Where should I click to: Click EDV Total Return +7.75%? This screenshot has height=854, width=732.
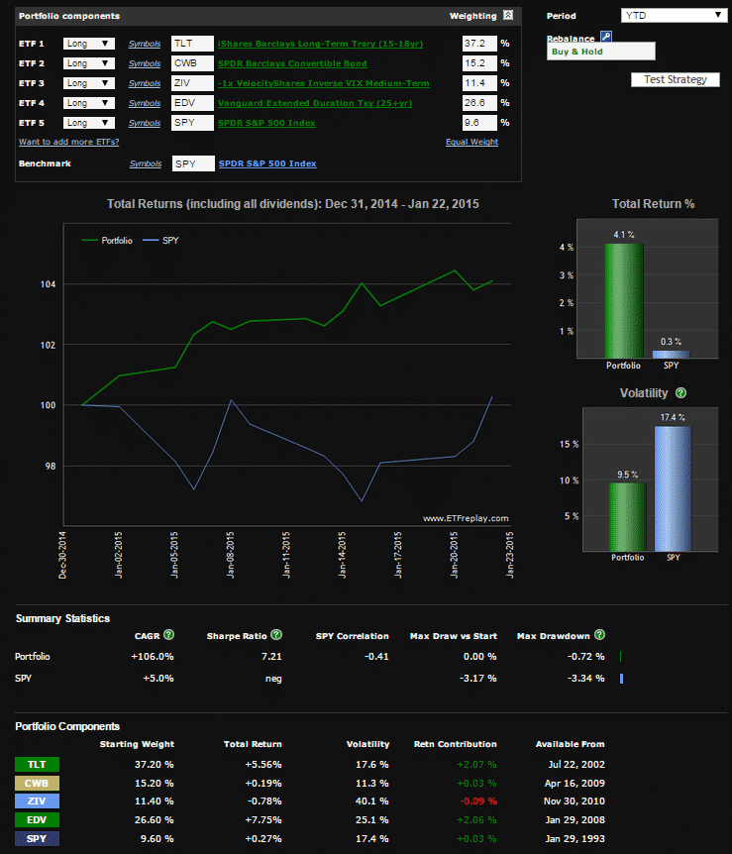[263, 819]
